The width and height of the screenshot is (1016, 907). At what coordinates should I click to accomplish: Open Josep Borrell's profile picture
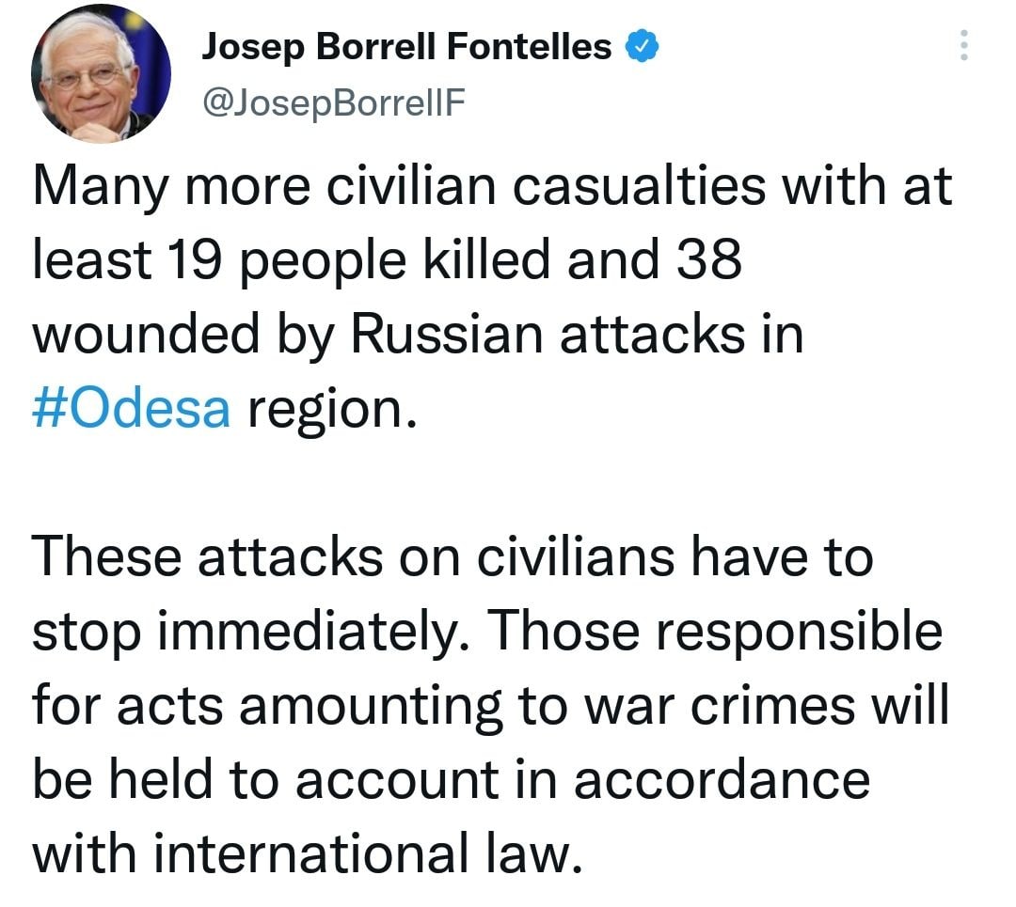[101, 73]
